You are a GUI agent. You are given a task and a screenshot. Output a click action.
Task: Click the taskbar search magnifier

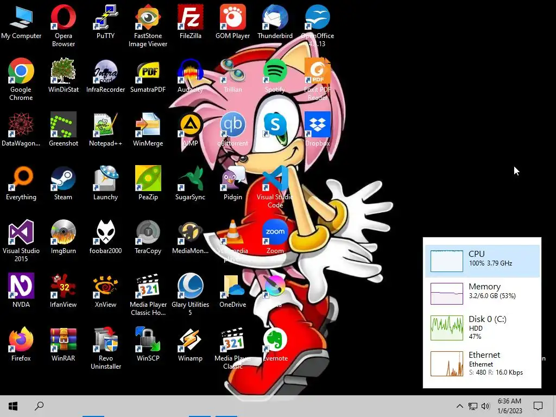(39, 406)
